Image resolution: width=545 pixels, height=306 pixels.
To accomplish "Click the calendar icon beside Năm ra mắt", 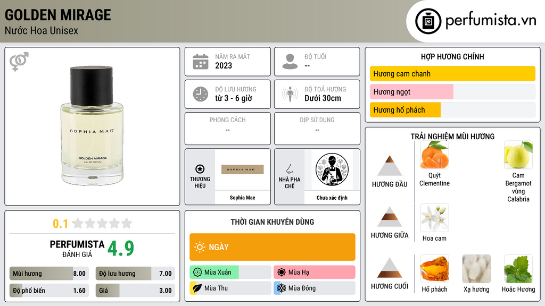I will [x=201, y=62].
